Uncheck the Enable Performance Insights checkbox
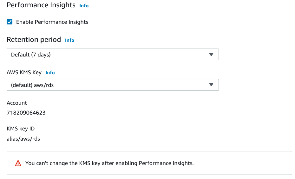Viewport: 295px width, 179px height. [x=10, y=22]
